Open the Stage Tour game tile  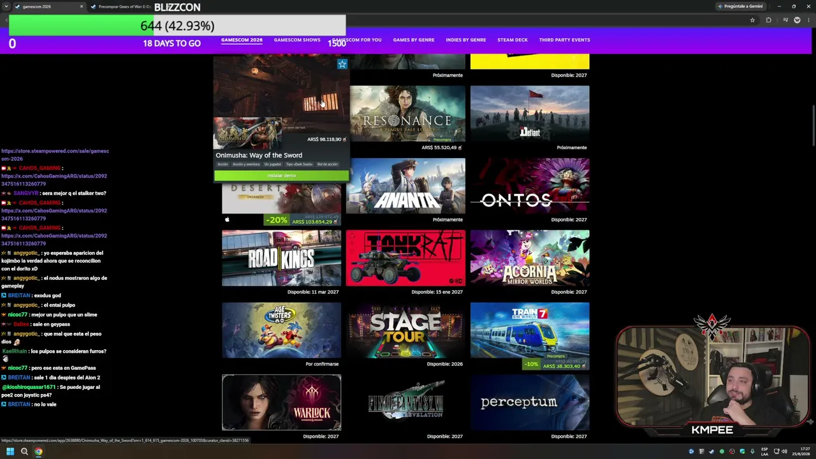(405, 330)
